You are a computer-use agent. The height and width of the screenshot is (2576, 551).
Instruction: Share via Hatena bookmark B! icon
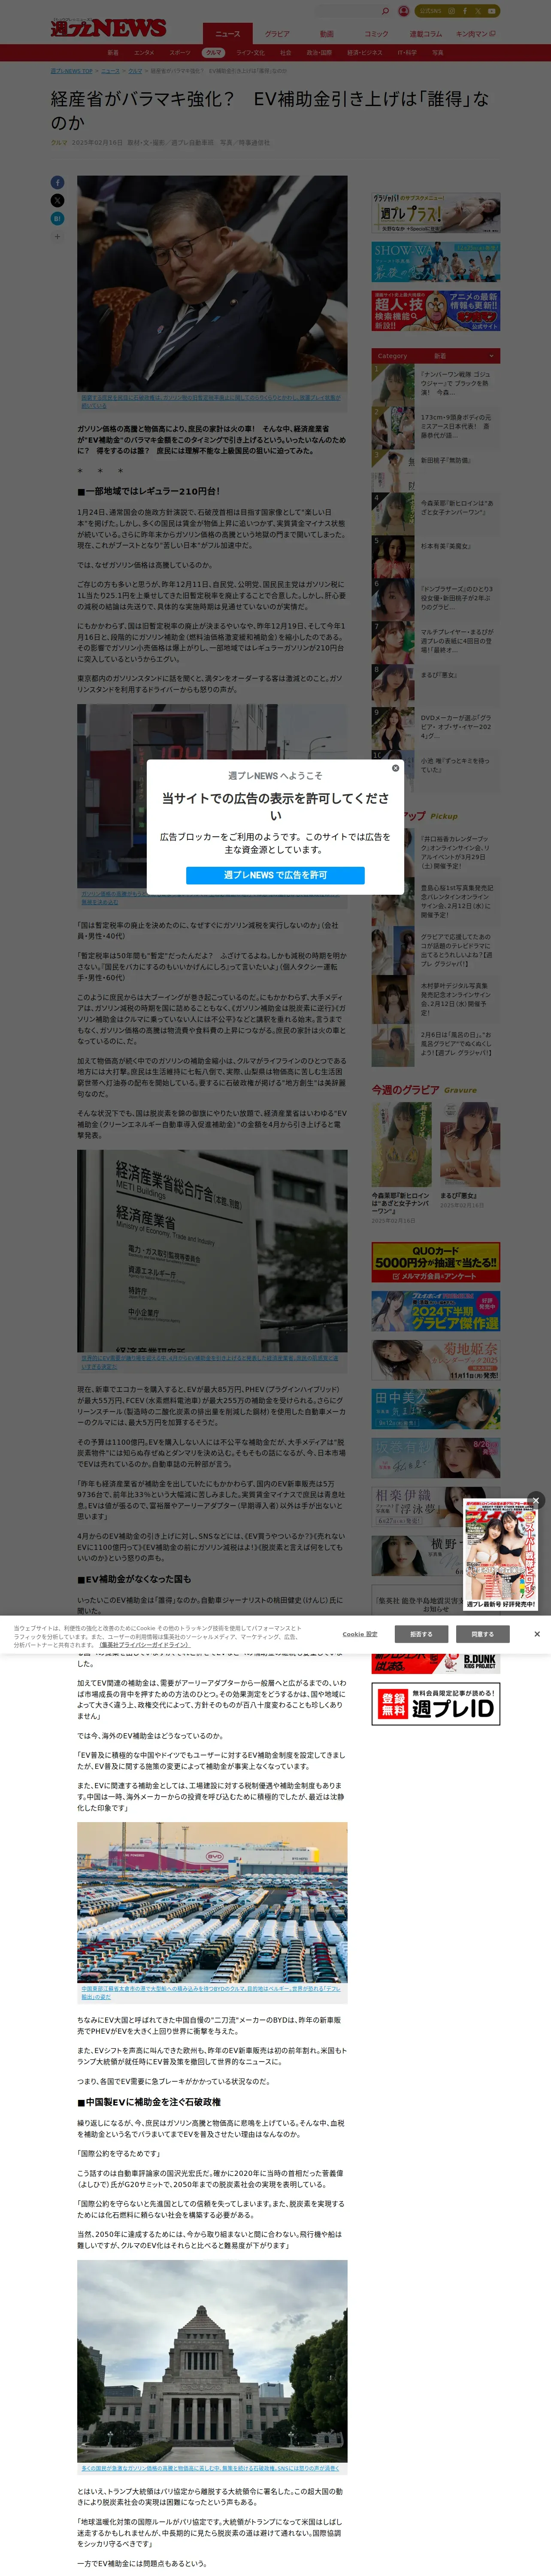pos(57,218)
